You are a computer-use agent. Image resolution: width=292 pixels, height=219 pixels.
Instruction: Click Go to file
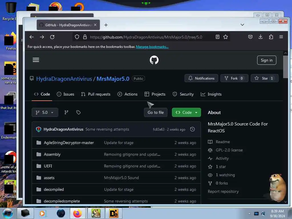point(155,112)
